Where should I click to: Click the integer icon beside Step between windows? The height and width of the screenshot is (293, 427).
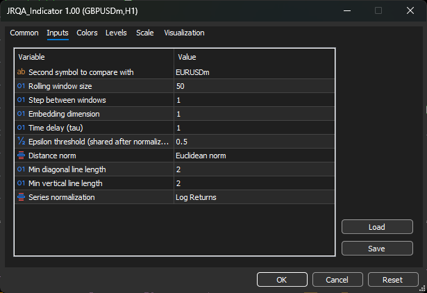(x=21, y=100)
